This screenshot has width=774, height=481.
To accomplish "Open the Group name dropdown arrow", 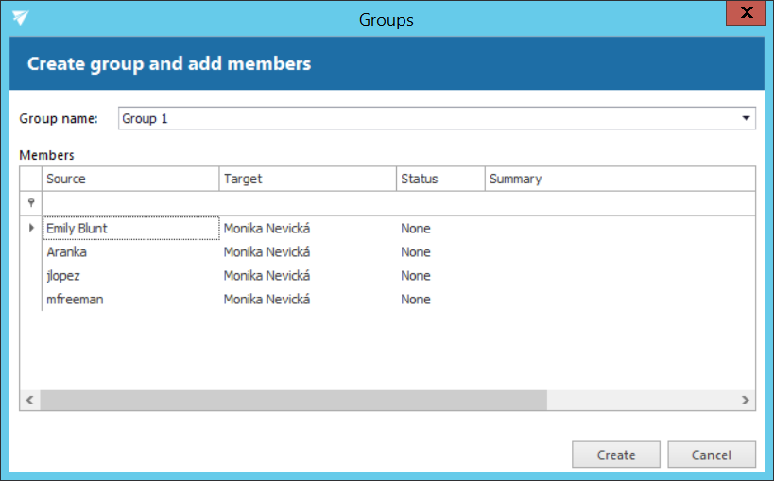I will pyautogui.click(x=746, y=118).
